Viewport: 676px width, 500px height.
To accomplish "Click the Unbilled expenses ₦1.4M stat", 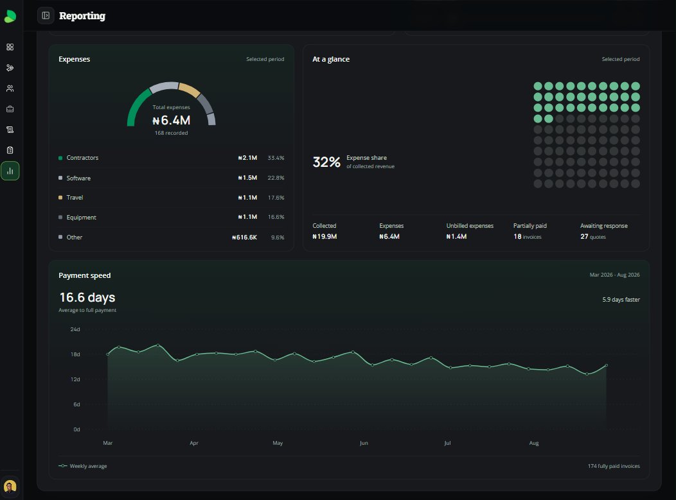I will coord(470,231).
